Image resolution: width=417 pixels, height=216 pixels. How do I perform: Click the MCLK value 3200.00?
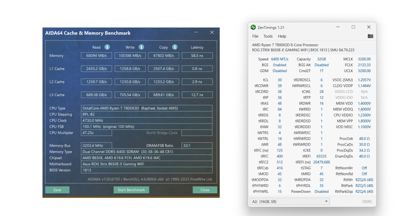click(x=364, y=59)
